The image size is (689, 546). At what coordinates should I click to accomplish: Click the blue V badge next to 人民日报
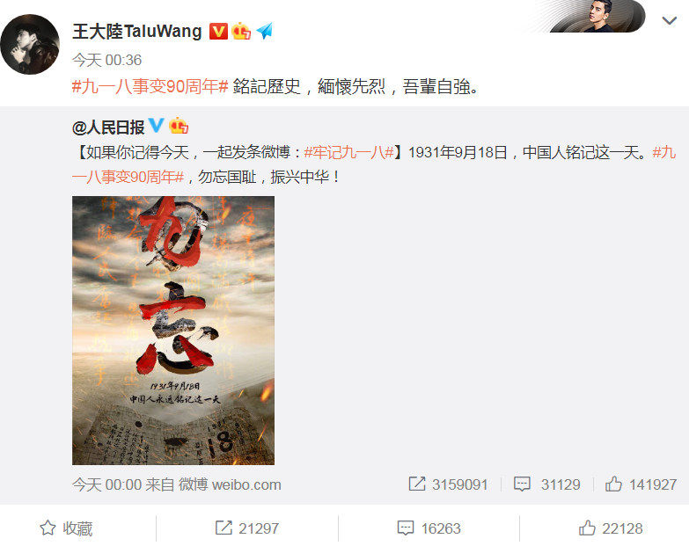coord(156,126)
